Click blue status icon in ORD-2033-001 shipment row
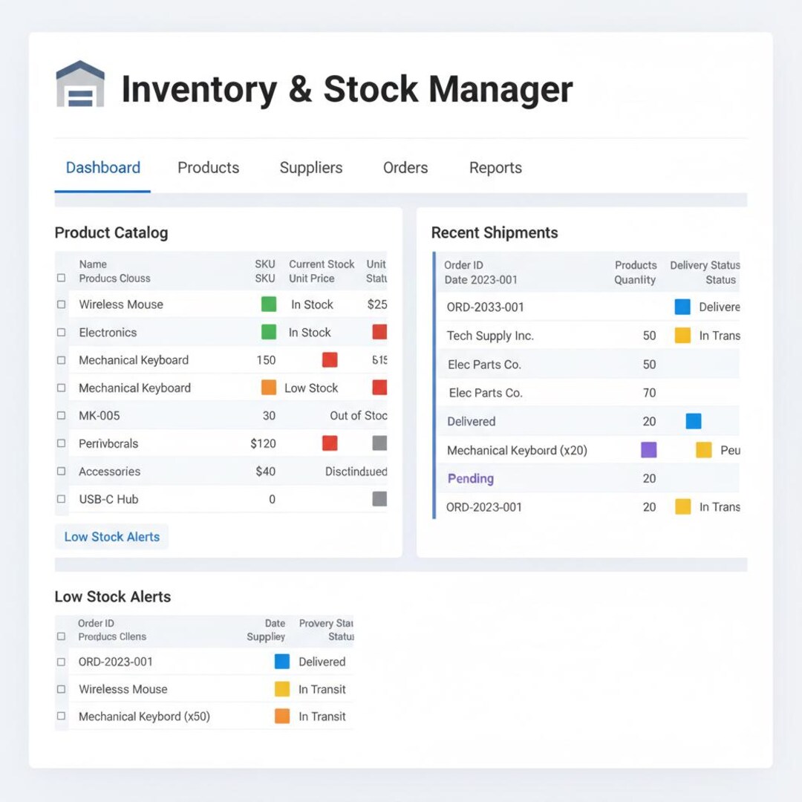The image size is (802, 802). 682,307
